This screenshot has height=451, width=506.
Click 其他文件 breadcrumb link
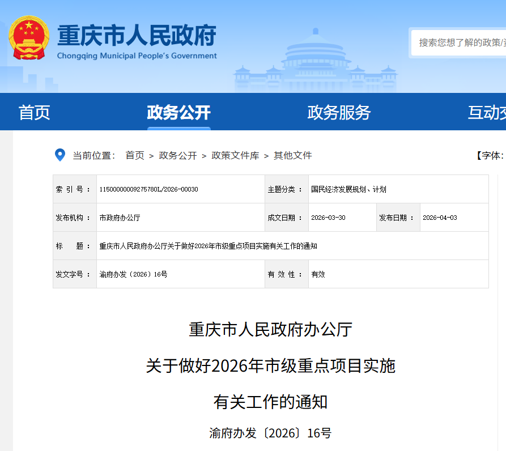point(293,155)
